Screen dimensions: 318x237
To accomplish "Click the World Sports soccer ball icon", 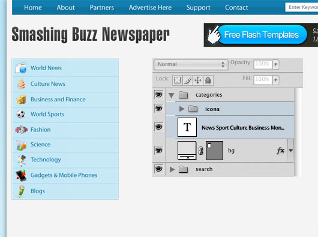I will 21,115.
